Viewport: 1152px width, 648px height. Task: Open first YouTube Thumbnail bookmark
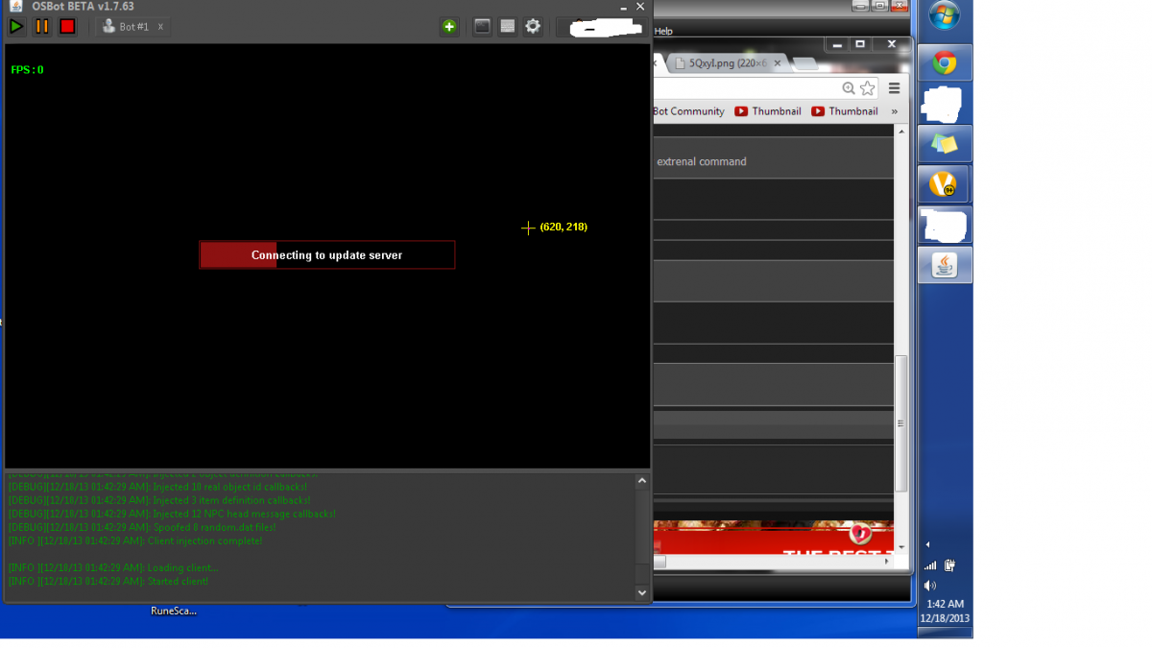pyautogui.click(x=768, y=111)
